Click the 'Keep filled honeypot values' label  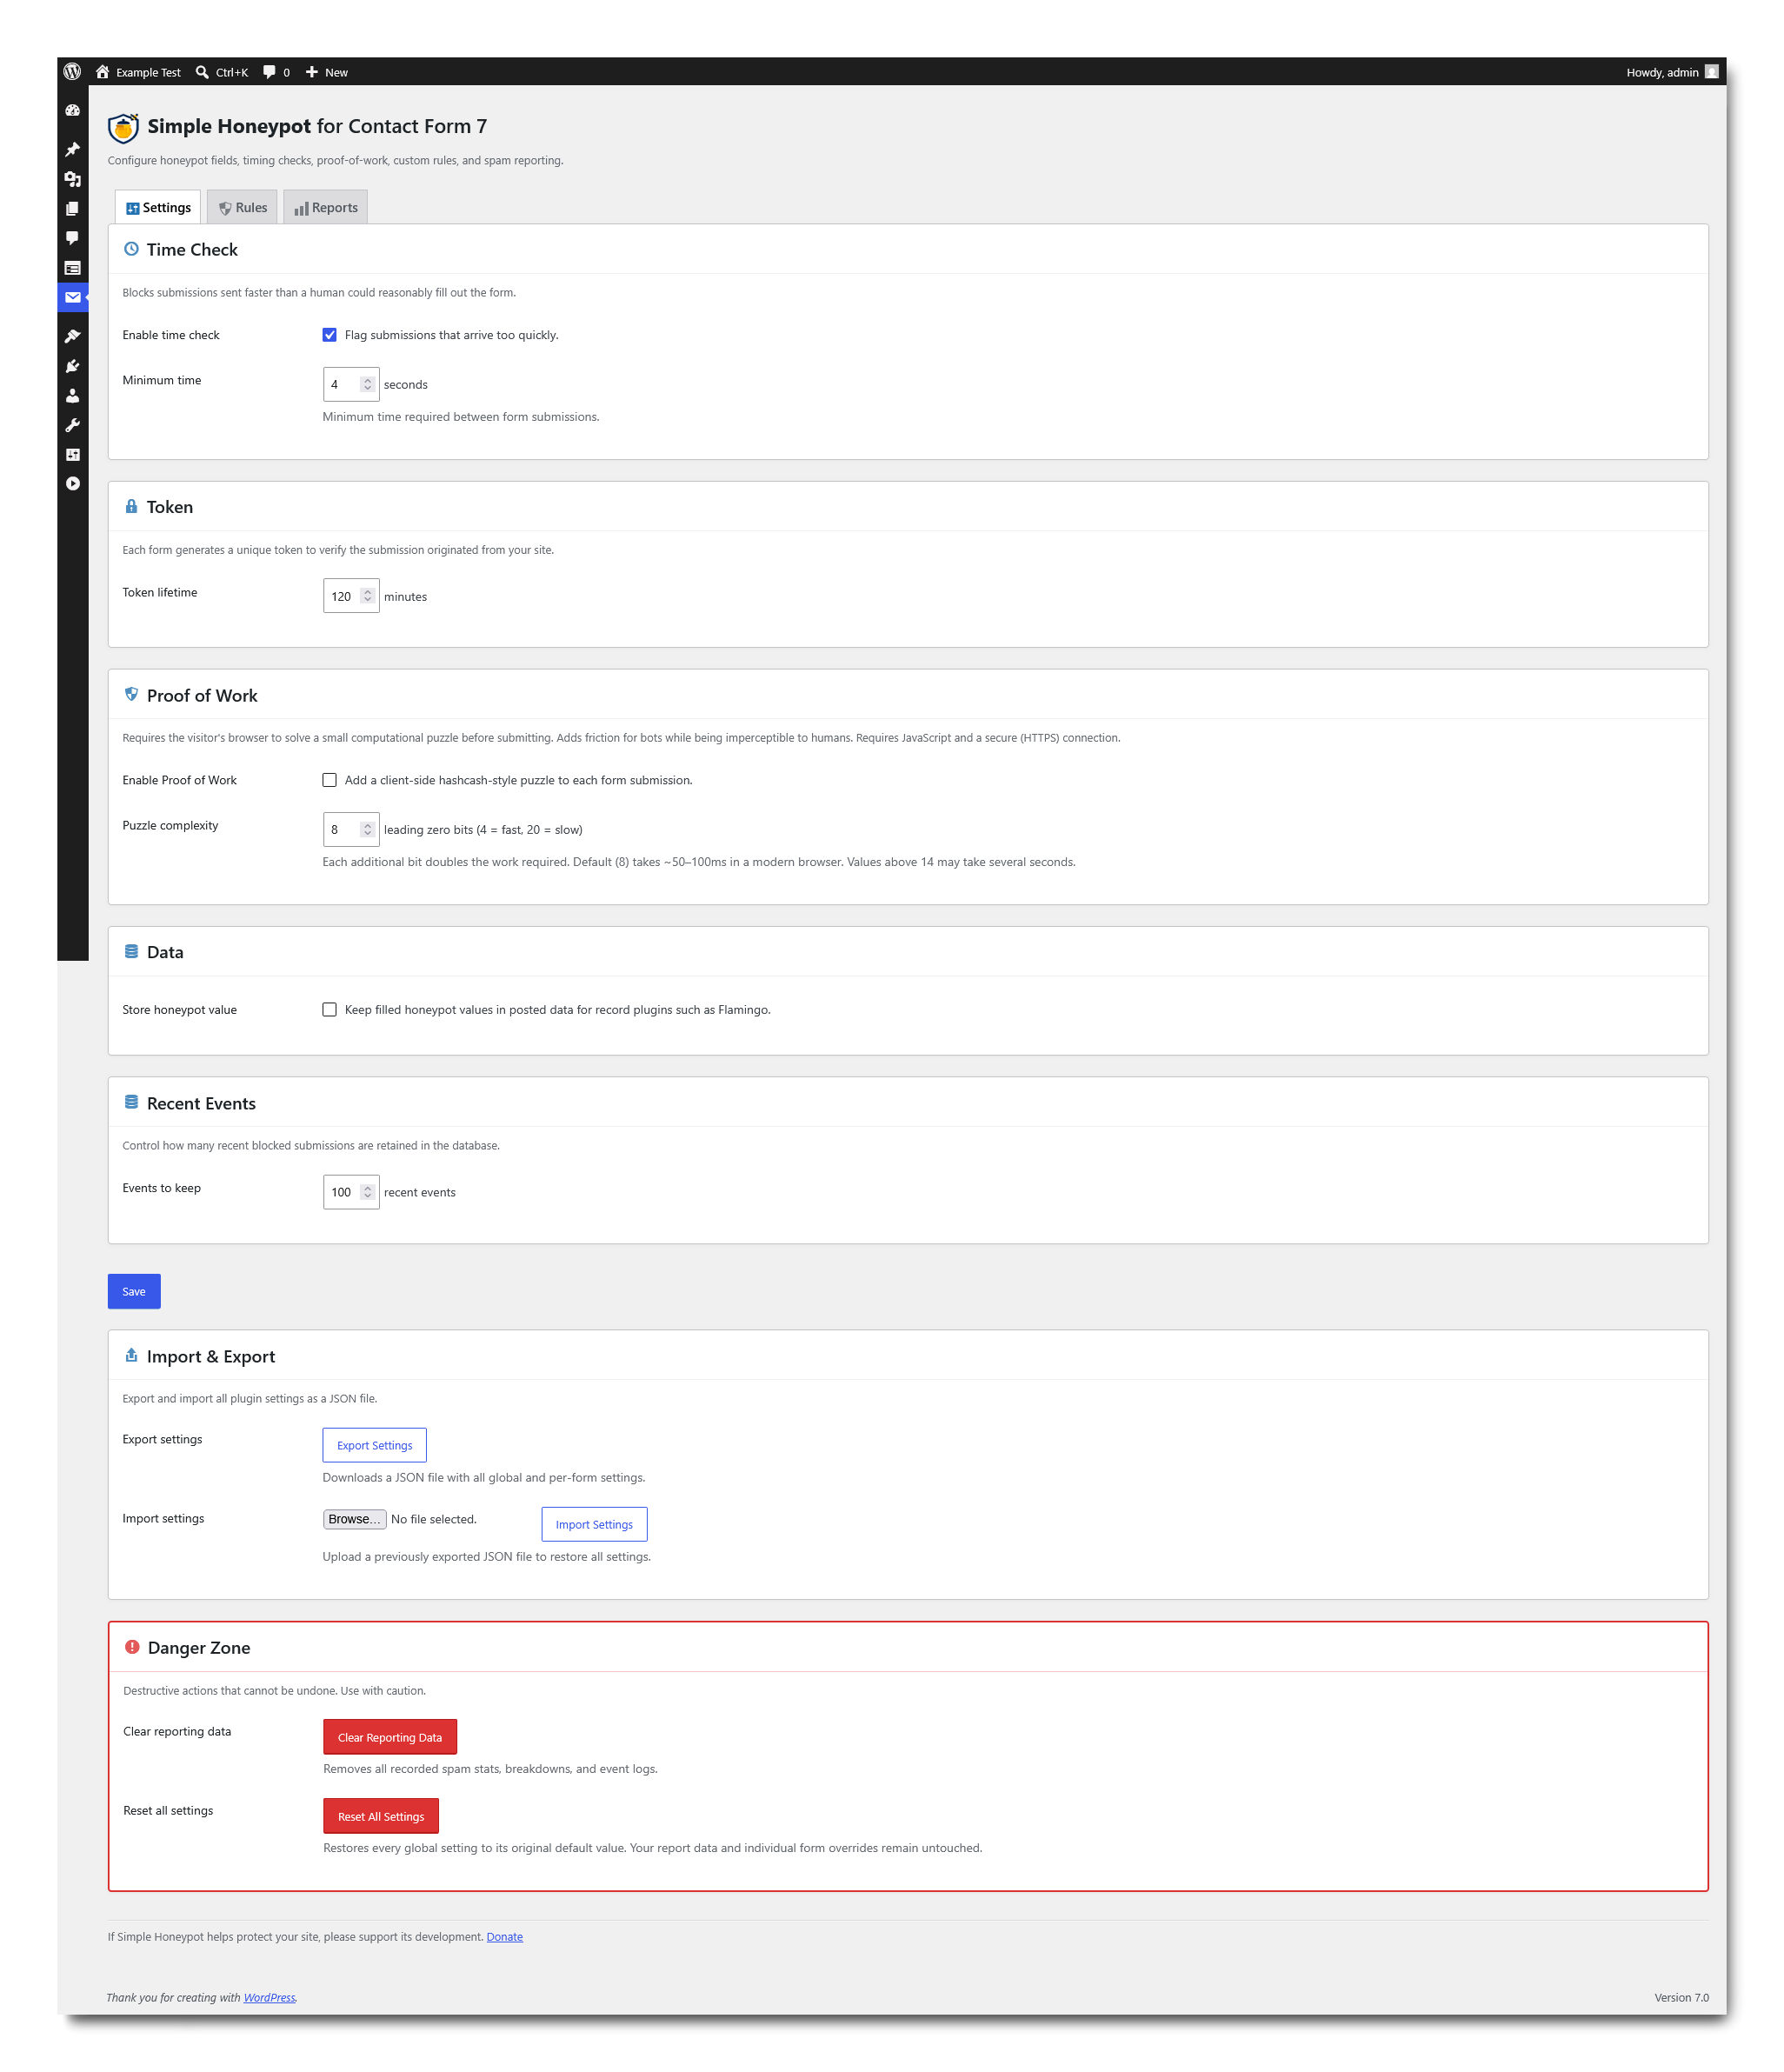[558, 1010]
